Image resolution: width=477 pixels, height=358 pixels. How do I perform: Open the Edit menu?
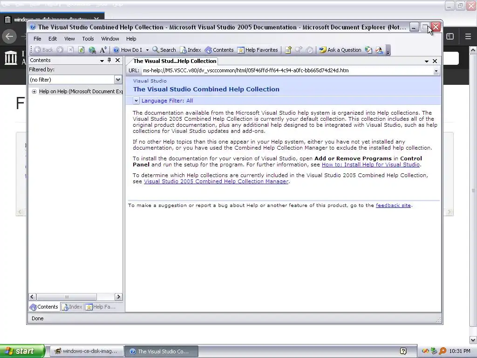[53, 39]
